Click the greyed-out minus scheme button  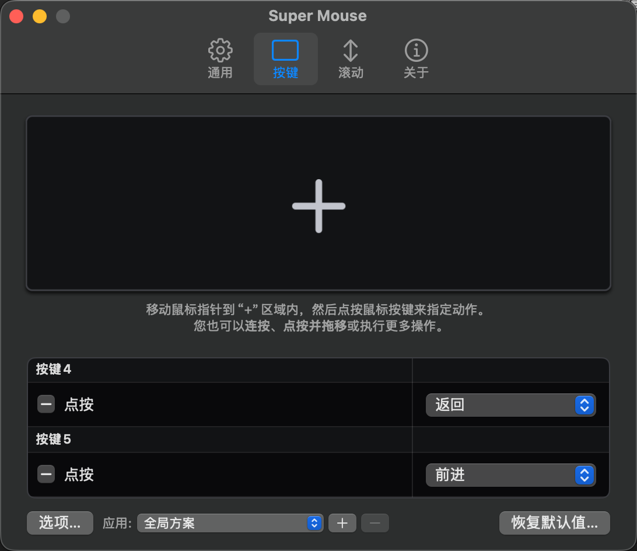pos(375,523)
